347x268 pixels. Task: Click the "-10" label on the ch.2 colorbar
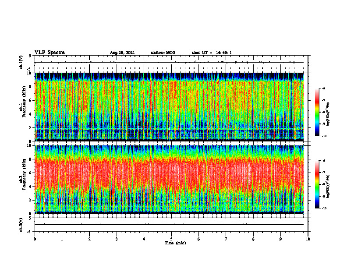click(x=324, y=208)
